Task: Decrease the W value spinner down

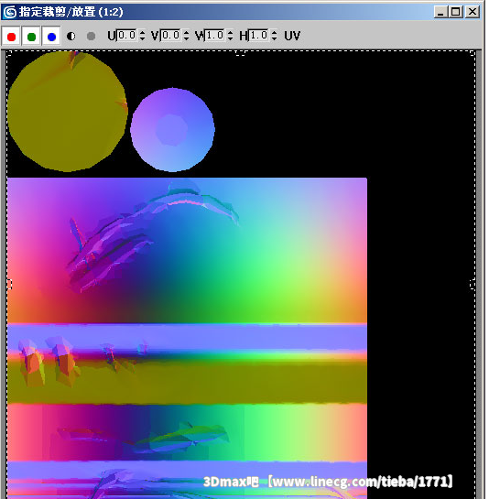Action: coord(230,38)
